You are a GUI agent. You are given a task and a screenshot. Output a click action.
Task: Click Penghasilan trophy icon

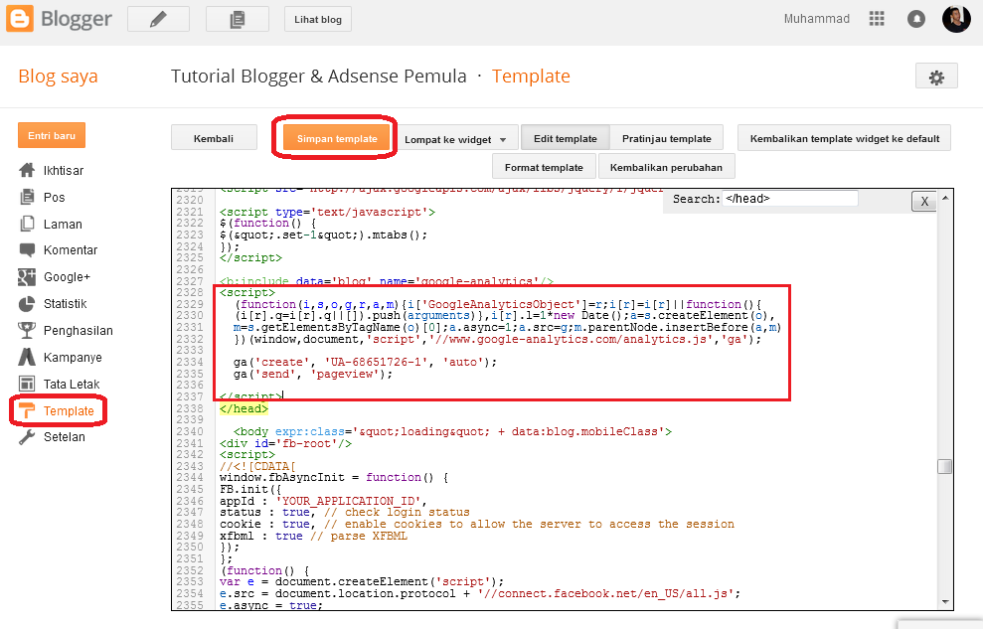click(x=27, y=330)
